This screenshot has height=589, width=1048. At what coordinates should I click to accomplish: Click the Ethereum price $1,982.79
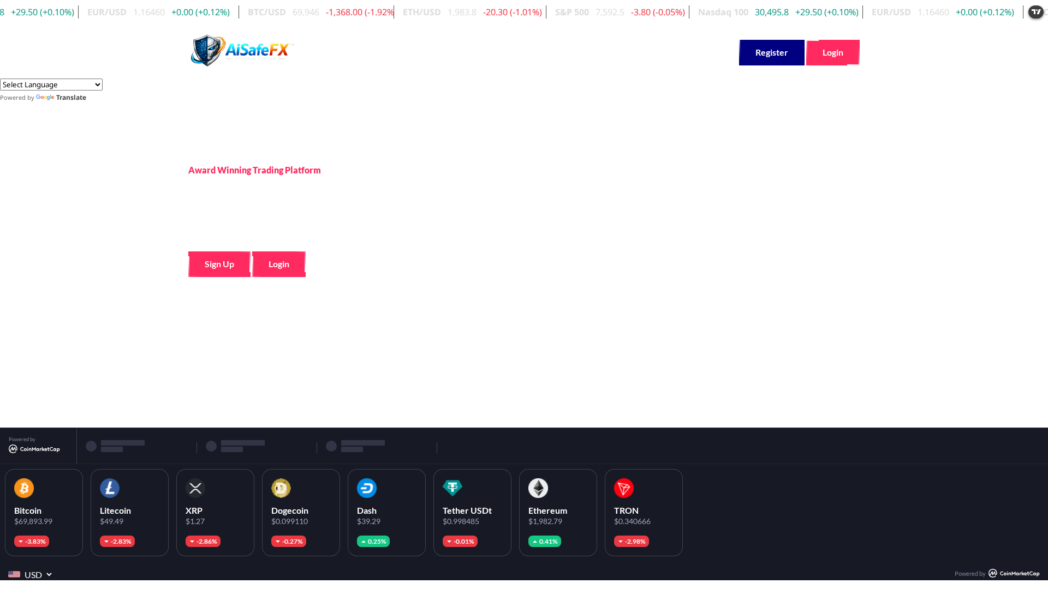pos(545,521)
